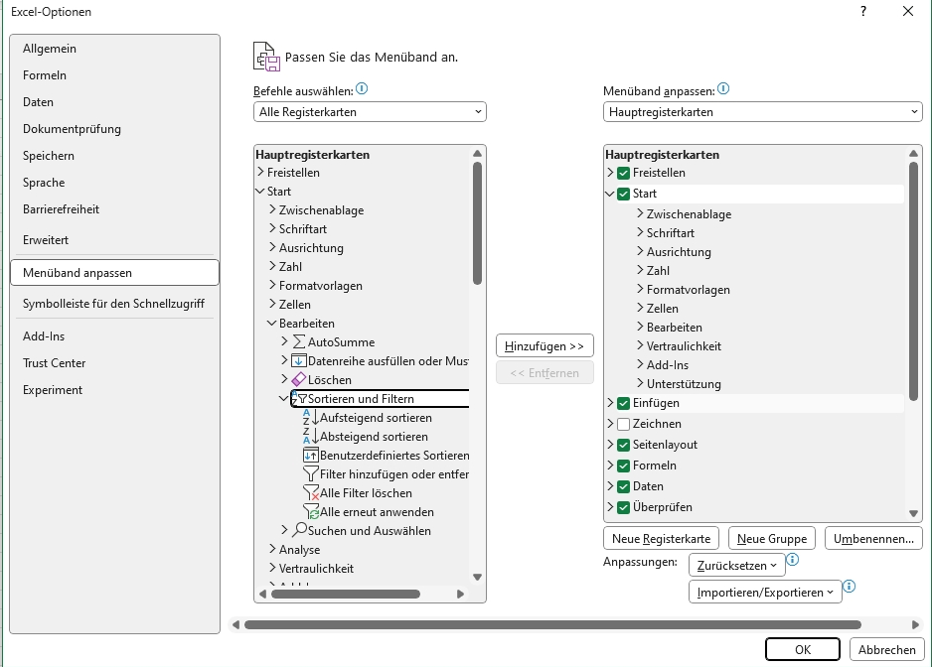The image size is (932, 667).
Task: Click the Umbenennen... button
Action: (x=873, y=539)
